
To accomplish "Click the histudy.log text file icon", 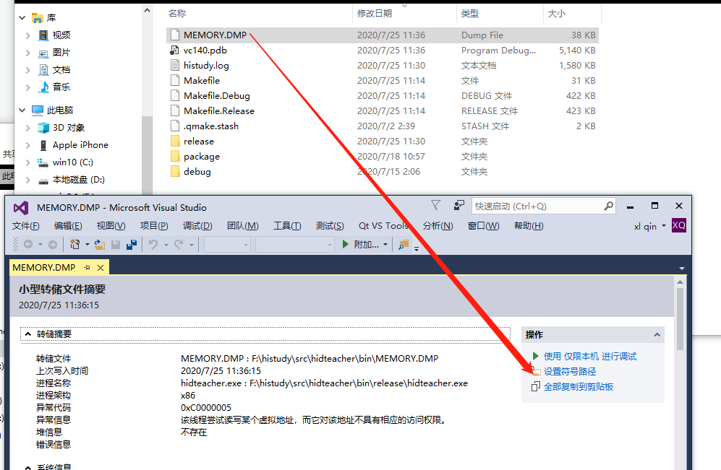I will pos(175,65).
